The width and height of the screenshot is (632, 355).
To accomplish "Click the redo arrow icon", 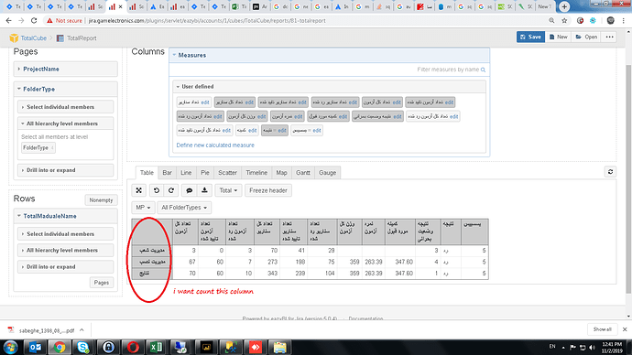I will click(171, 190).
